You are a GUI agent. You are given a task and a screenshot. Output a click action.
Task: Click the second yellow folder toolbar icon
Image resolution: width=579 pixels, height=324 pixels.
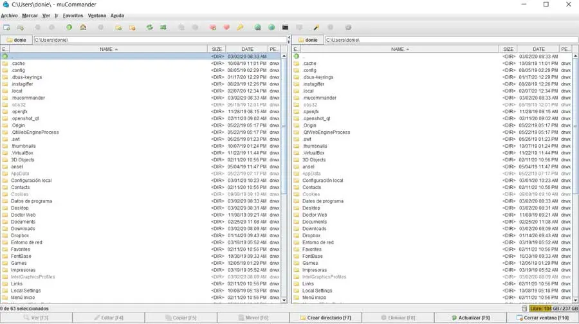[x=132, y=28]
